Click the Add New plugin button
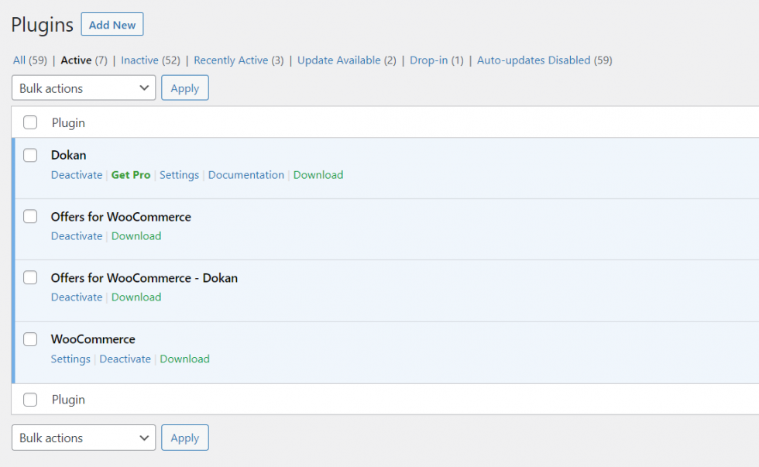 coord(112,25)
